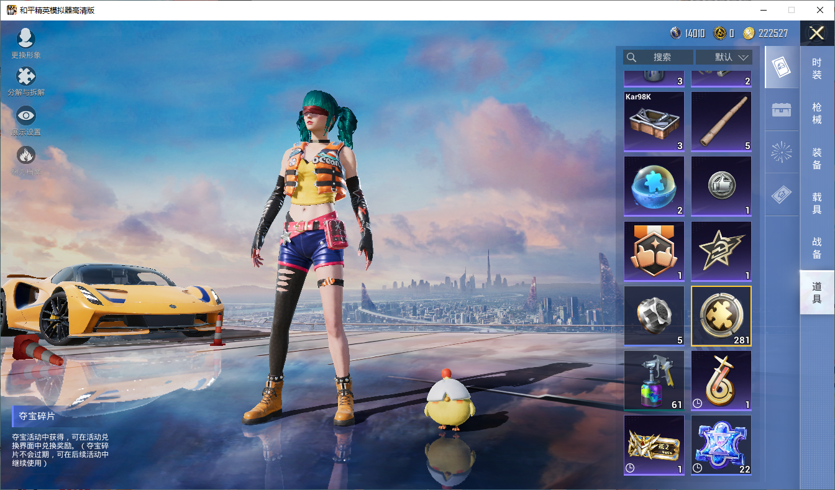This screenshot has width=835, height=490.
Task: Switch to the 时装 tab
Action: click(x=817, y=69)
